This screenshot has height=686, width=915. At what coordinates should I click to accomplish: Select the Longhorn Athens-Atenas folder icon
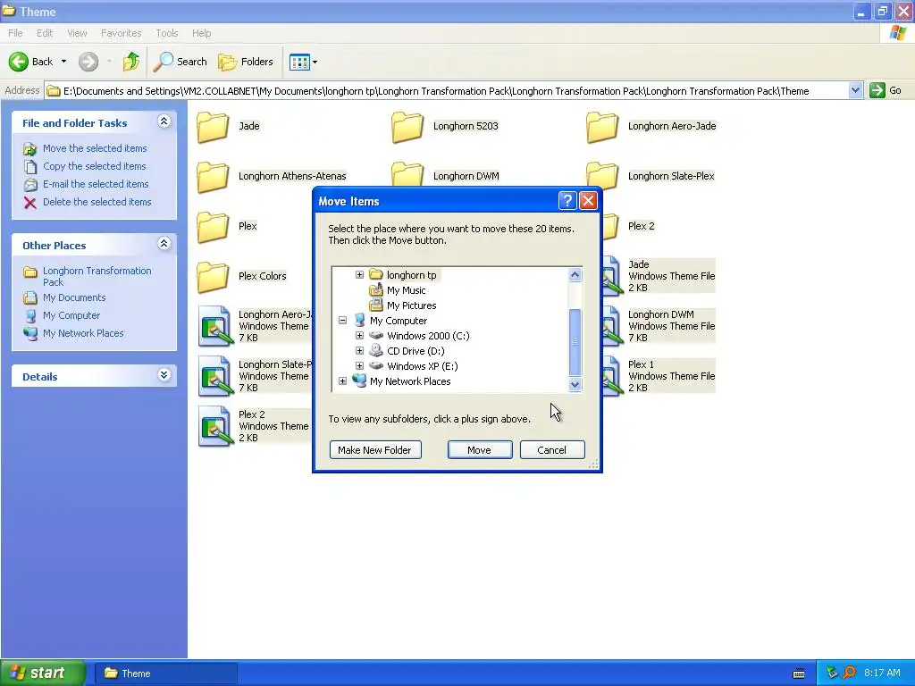(x=213, y=177)
